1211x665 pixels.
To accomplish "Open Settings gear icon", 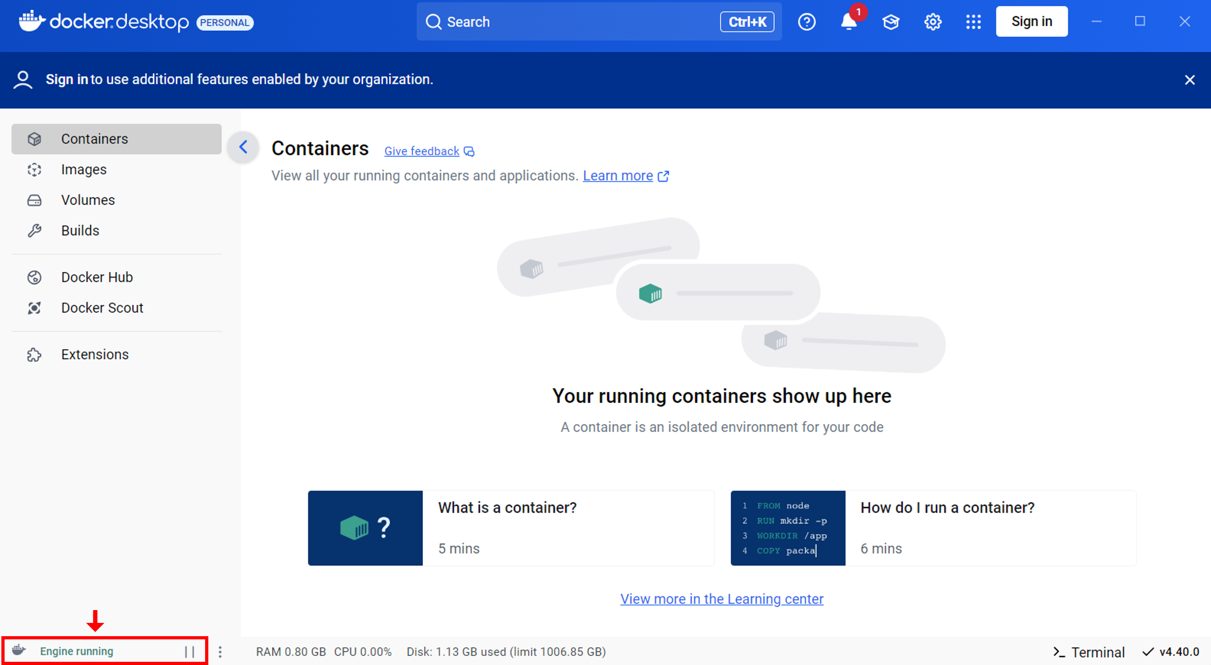I will click(x=932, y=22).
